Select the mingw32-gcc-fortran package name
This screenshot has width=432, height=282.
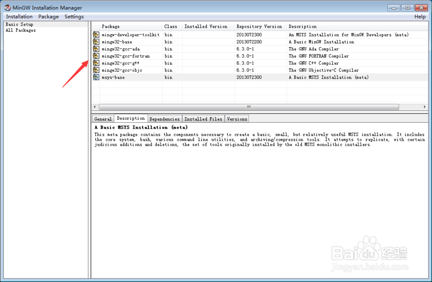point(126,56)
